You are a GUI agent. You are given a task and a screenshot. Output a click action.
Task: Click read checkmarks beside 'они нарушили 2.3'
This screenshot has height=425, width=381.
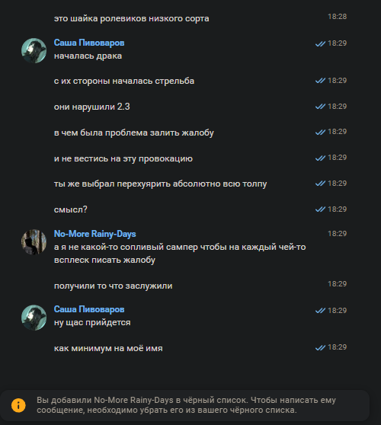[320, 107]
